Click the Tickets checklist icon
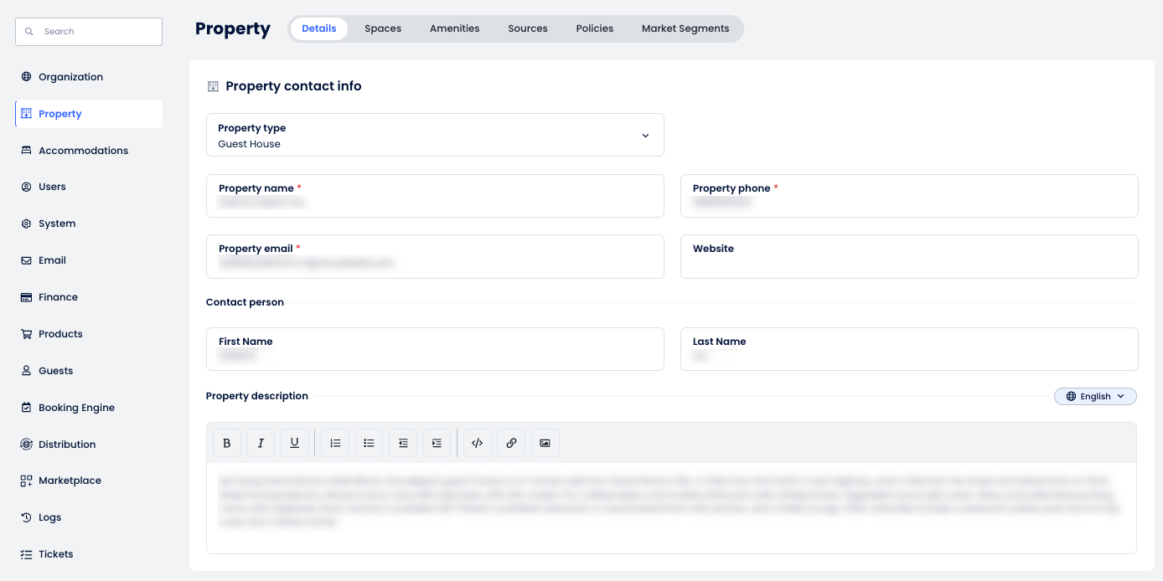This screenshot has width=1163, height=581. click(x=26, y=554)
